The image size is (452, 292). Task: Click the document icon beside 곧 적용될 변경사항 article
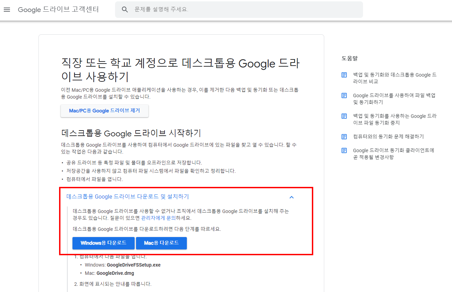(344, 150)
